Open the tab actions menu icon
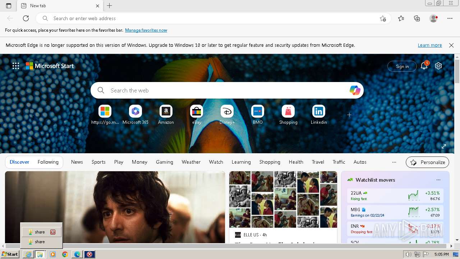 (x=9, y=6)
